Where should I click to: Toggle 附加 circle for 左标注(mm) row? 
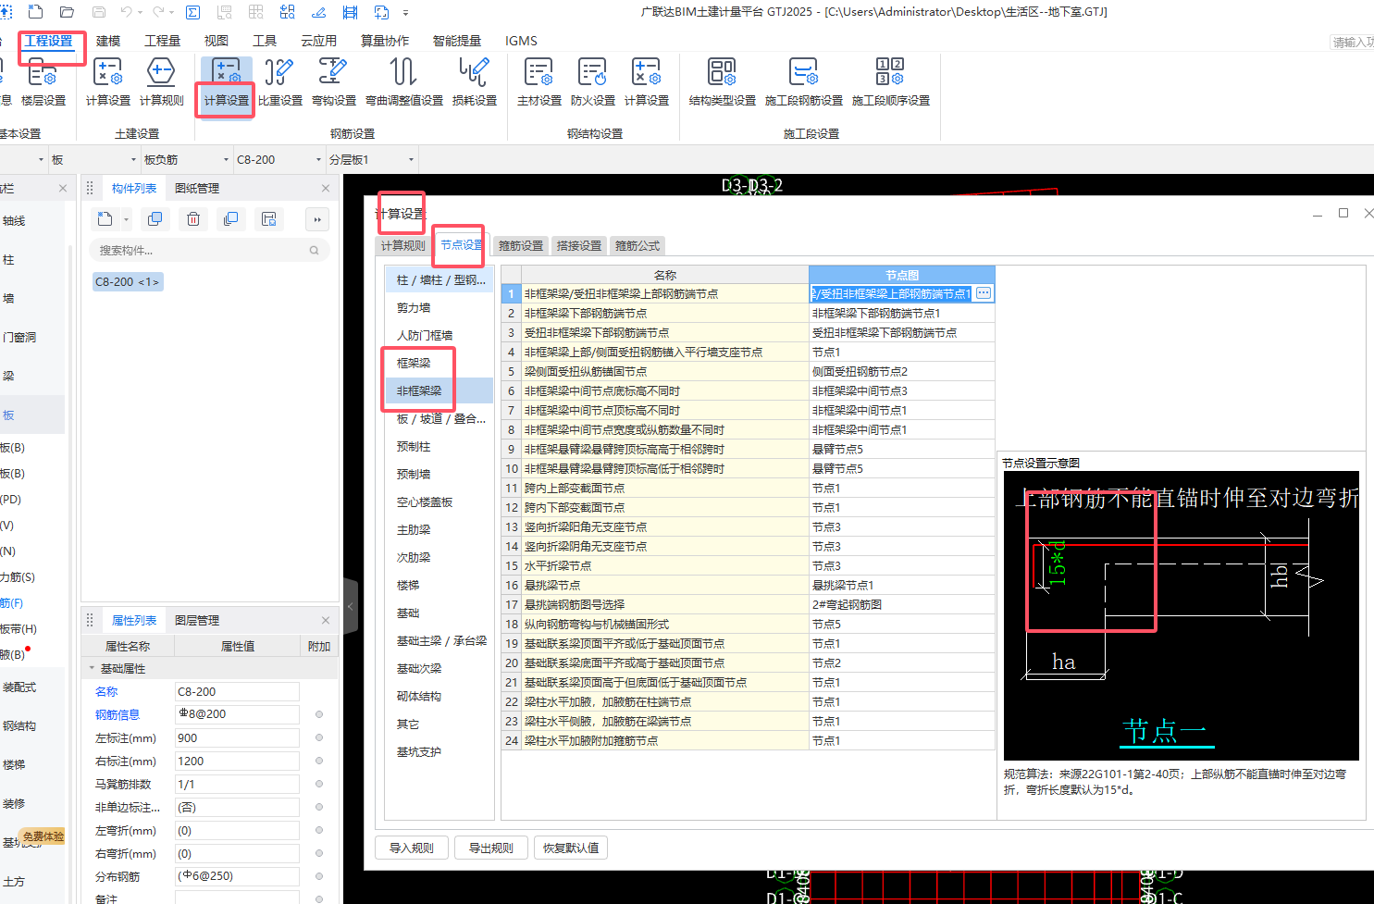pyautogui.click(x=319, y=737)
